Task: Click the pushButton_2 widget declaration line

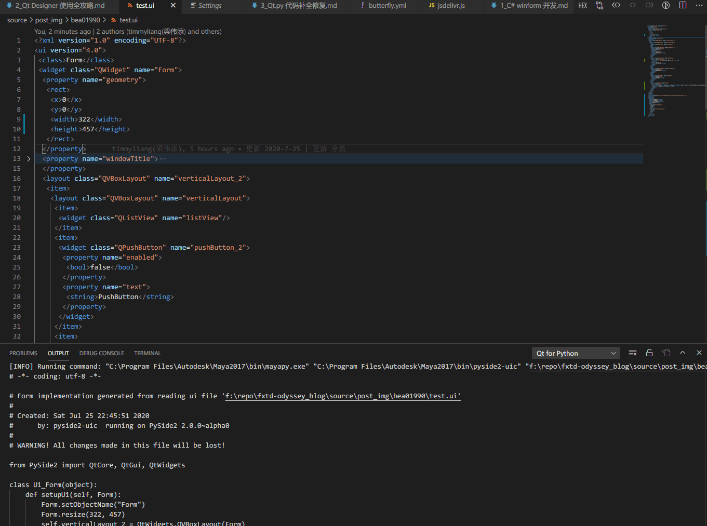Action: coord(154,248)
